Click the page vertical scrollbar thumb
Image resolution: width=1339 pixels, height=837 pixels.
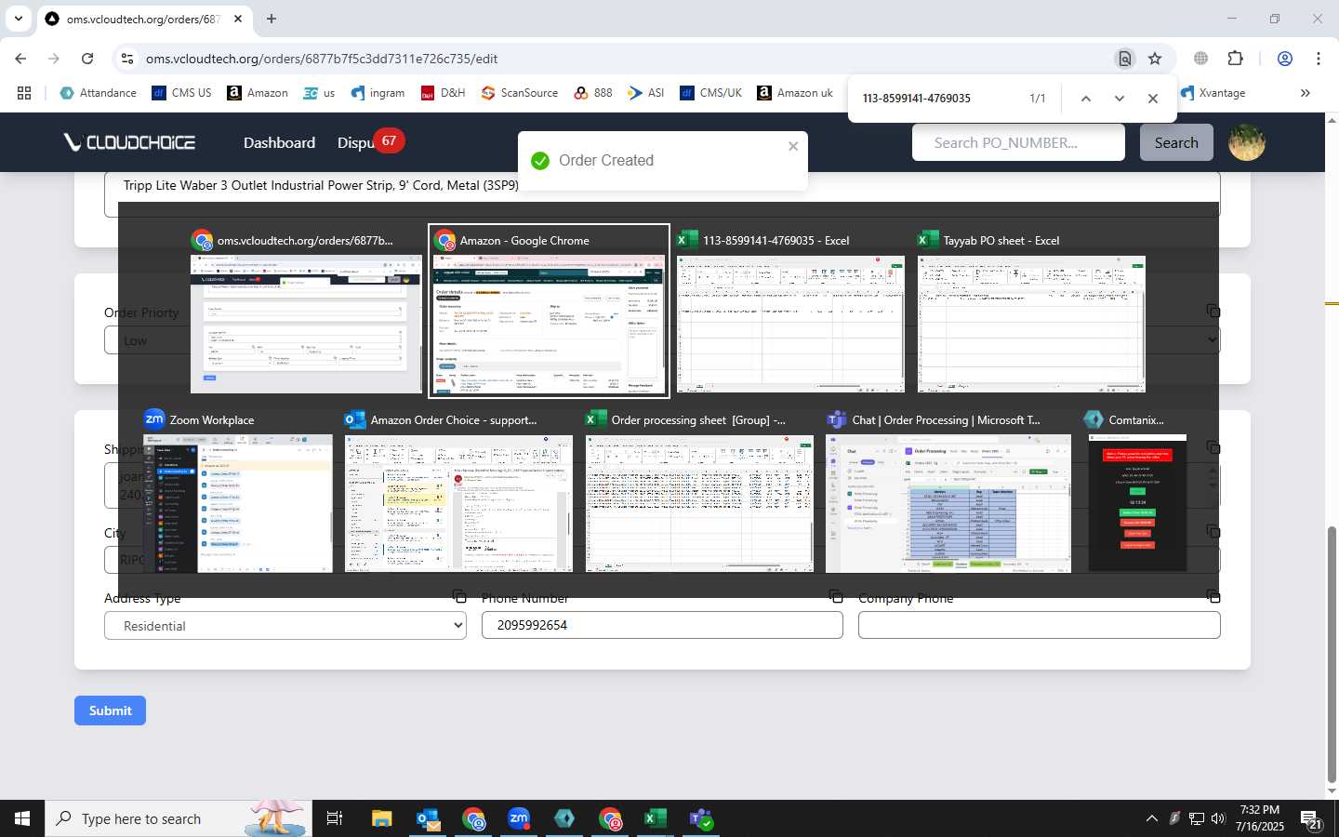1332,655
